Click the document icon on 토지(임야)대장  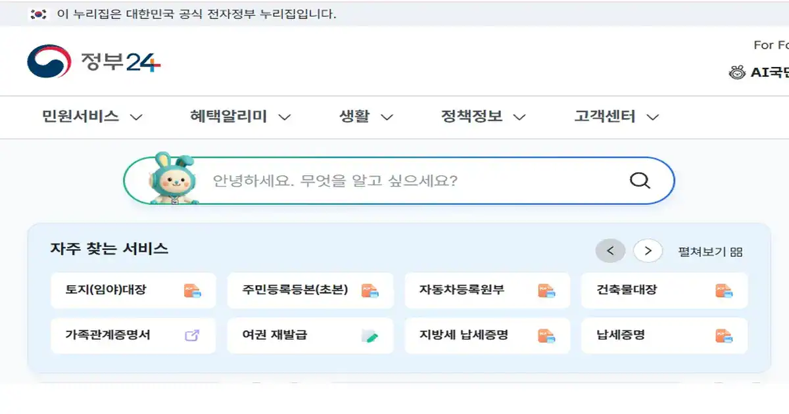[192, 290]
